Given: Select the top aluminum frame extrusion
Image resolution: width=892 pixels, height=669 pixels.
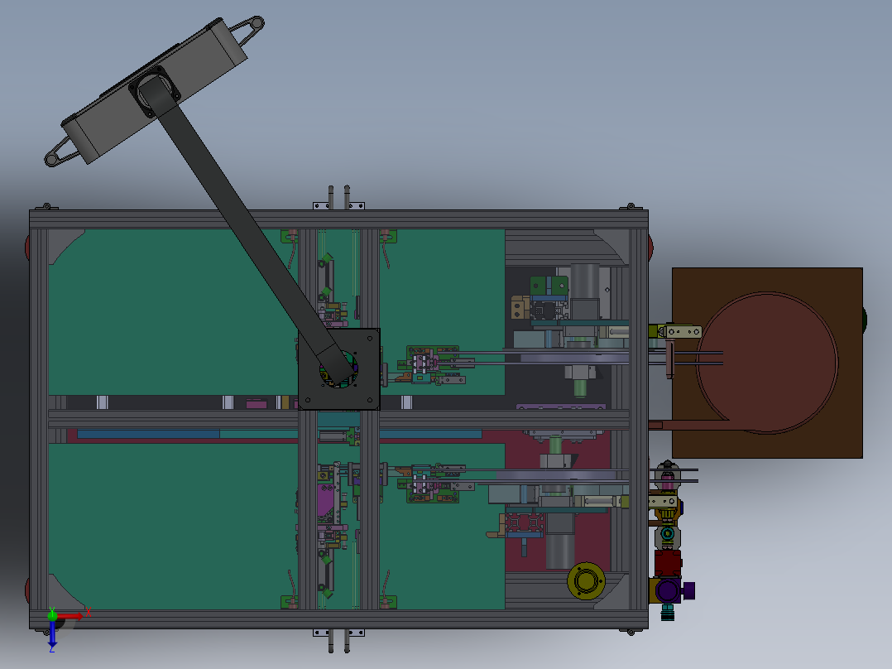Looking at the screenshot, I should pos(338,219).
